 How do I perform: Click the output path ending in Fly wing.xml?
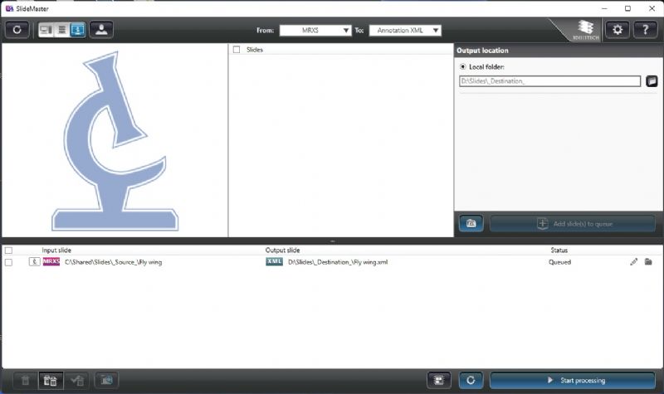[338, 262]
